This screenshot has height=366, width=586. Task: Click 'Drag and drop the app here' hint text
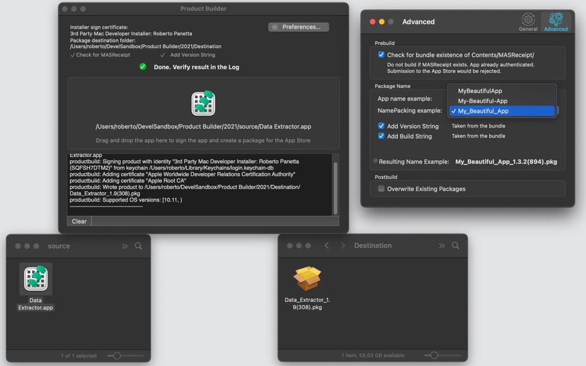[x=203, y=140]
